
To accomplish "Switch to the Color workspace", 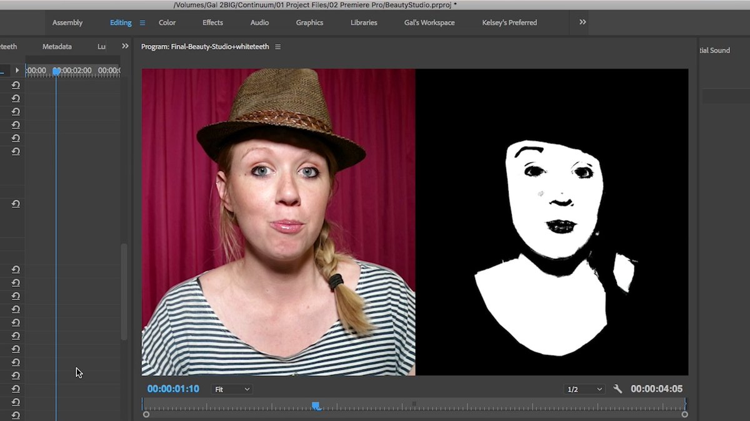I will pyautogui.click(x=167, y=22).
